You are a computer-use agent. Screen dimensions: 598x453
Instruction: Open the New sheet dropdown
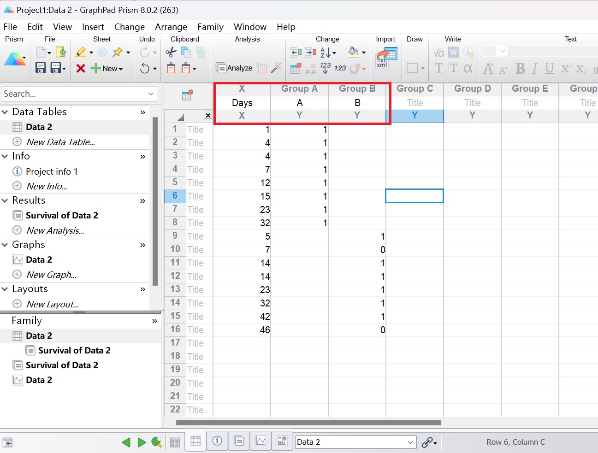[x=107, y=69]
